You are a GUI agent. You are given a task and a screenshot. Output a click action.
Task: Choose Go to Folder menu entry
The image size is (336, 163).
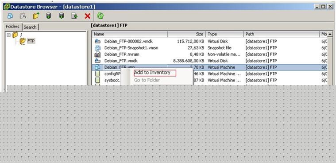coord(147,80)
